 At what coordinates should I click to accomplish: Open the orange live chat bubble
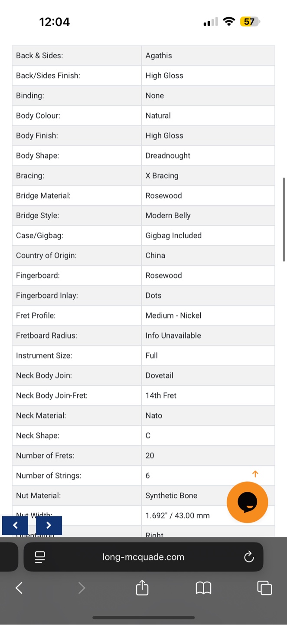click(247, 502)
